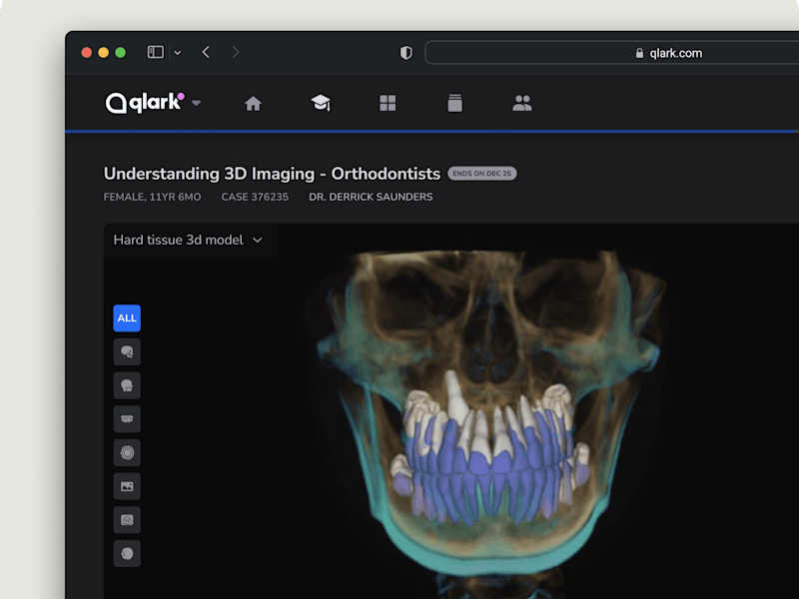Go to the Home page icon
This screenshot has width=799, height=599.
pyautogui.click(x=253, y=104)
